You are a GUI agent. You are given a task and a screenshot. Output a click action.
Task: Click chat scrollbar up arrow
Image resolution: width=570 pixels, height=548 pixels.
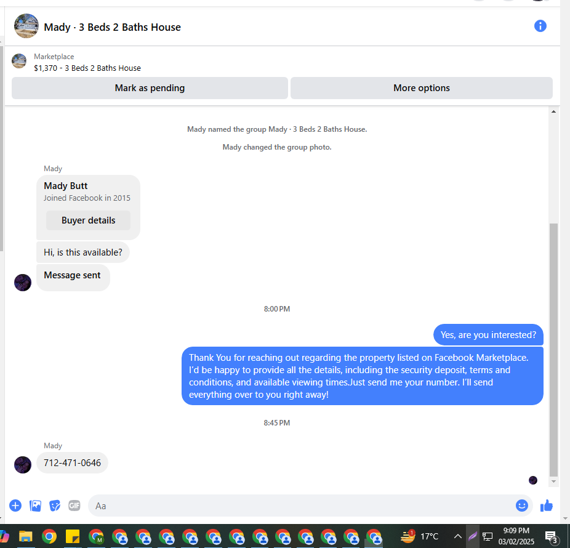tap(553, 111)
